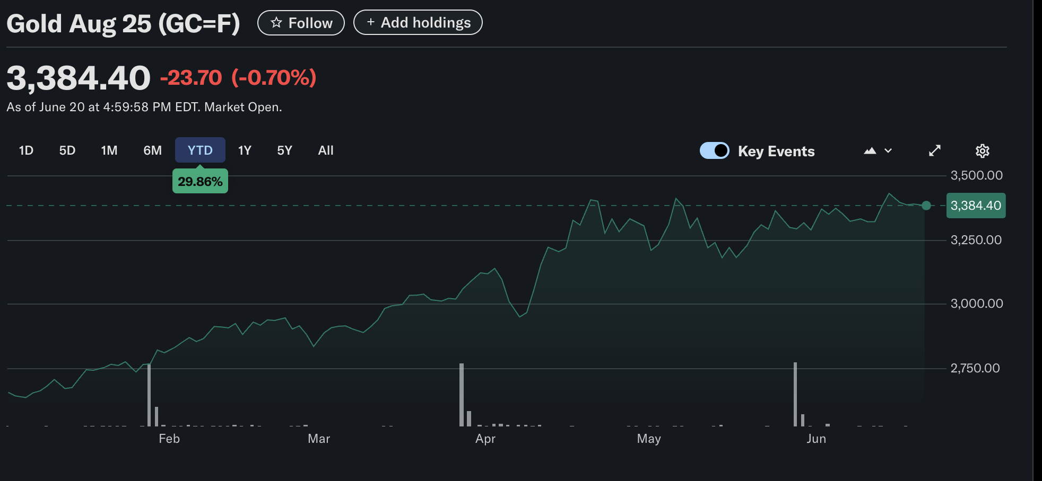1042x481 pixels.
Task: Click the Mar month label
Action: pos(319,439)
